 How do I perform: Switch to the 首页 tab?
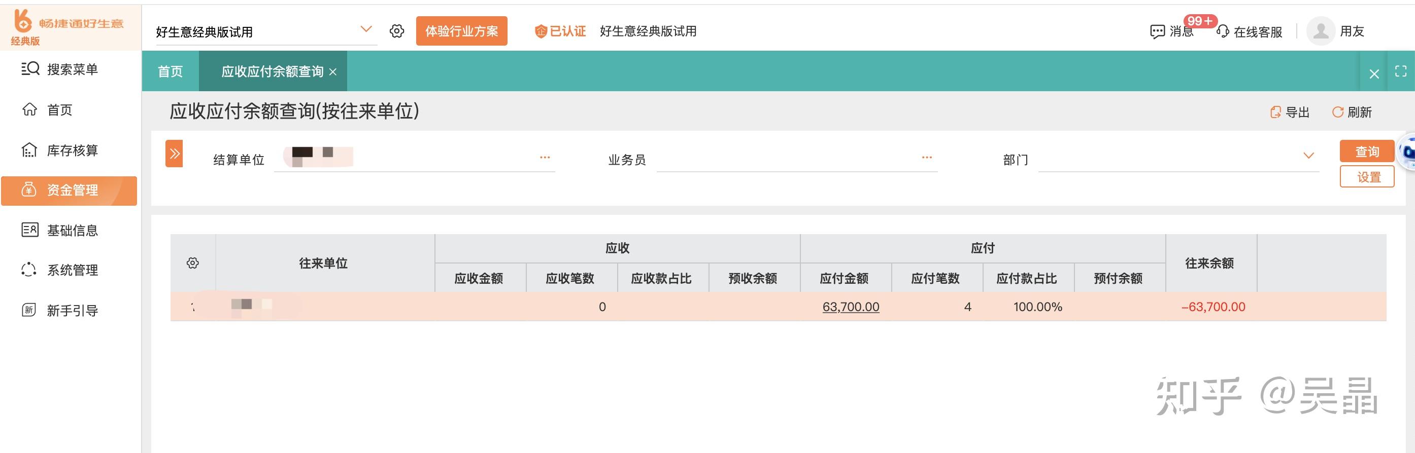(x=171, y=71)
